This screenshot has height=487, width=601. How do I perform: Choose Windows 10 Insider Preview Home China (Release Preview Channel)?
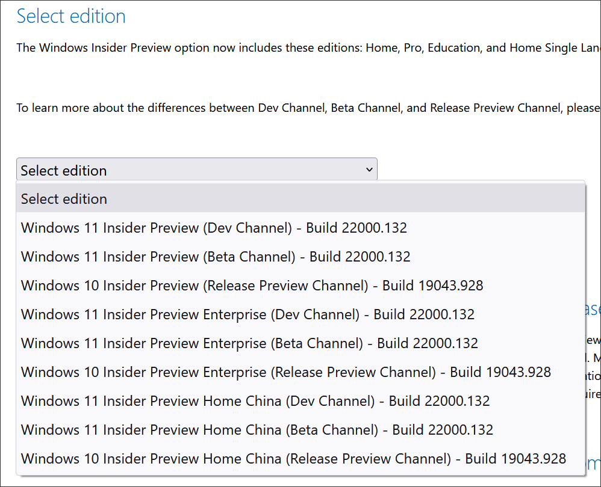point(300,459)
